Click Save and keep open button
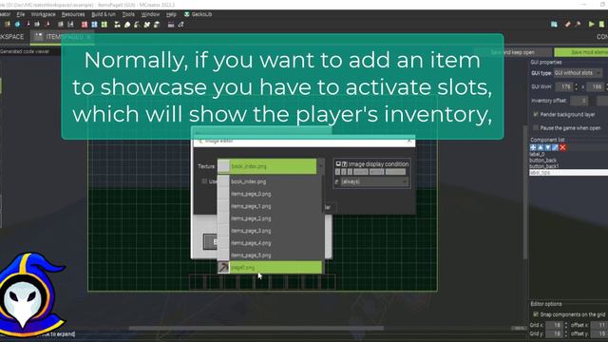 (x=513, y=52)
